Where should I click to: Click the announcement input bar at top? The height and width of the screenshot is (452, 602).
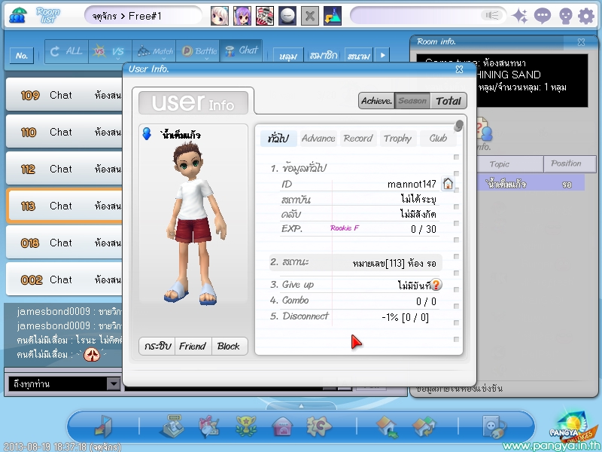coord(427,15)
